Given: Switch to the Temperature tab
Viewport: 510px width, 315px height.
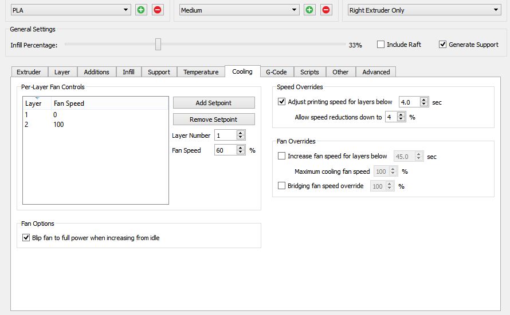Looking at the screenshot, I should pos(201,72).
